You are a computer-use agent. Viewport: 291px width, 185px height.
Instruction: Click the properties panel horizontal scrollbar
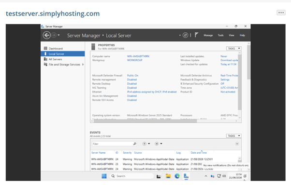(145, 121)
